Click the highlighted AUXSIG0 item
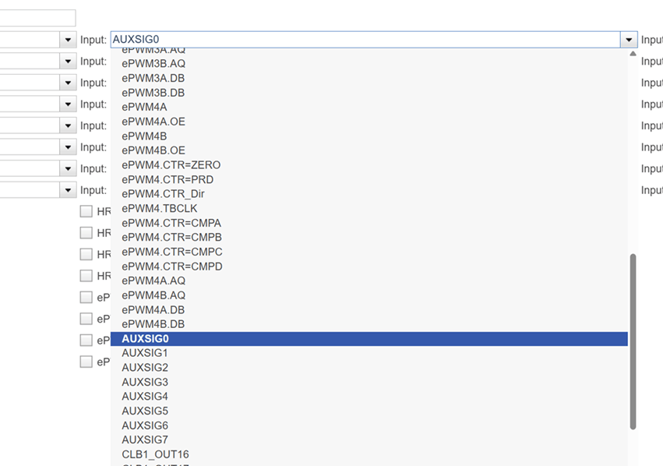Screen dimensions: 663x466 (x=369, y=339)
